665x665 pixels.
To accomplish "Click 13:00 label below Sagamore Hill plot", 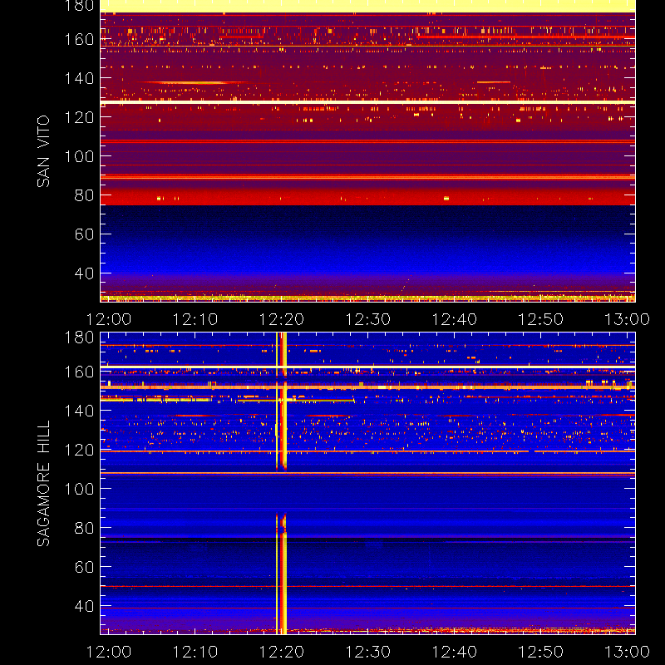I will click(627, 652).
